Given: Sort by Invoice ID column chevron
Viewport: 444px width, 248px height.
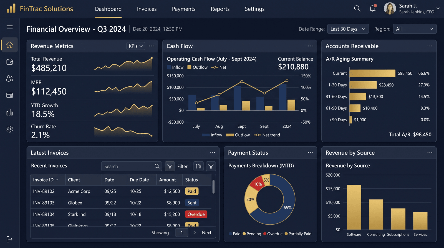Looking at the screenshot, I should pyautogui.click(x=57, y=180).
